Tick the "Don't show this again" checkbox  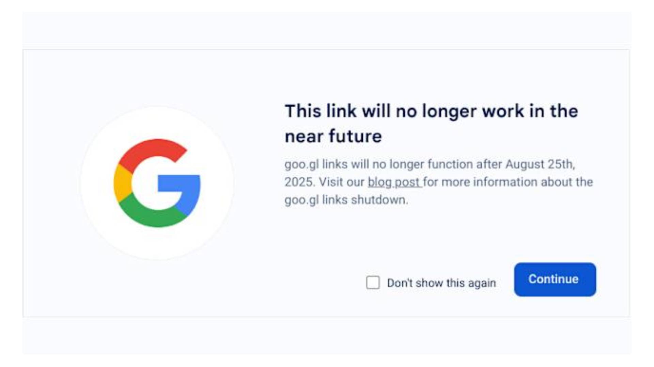[373, 282]
